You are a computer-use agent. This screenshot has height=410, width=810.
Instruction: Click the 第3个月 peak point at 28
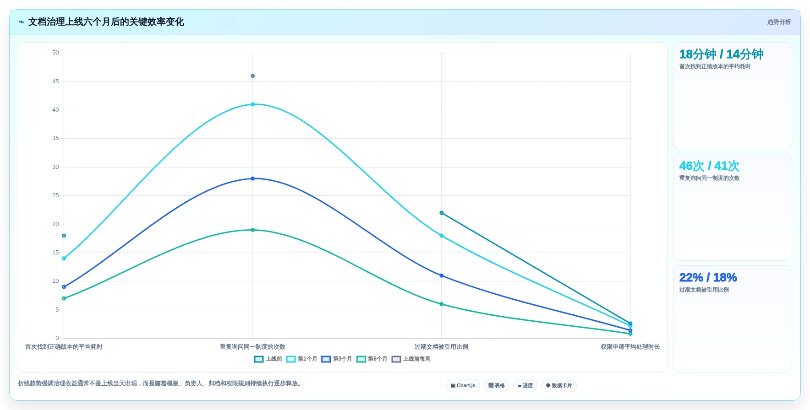coord(252,178)
